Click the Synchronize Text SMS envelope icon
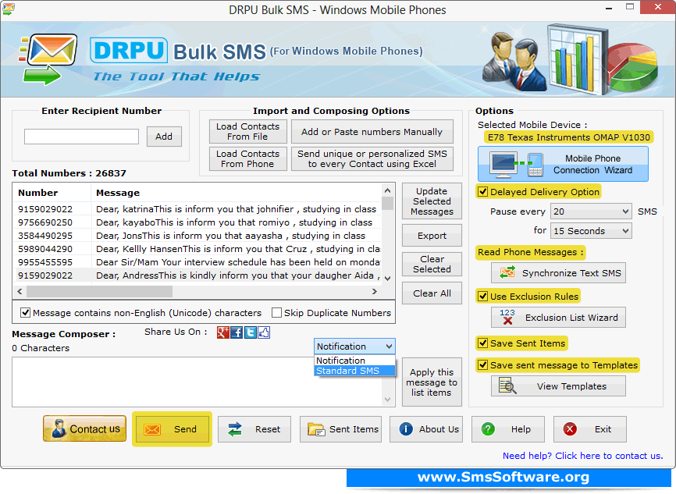The height and width of the screenshot is (494, 676). coord(507,273)
